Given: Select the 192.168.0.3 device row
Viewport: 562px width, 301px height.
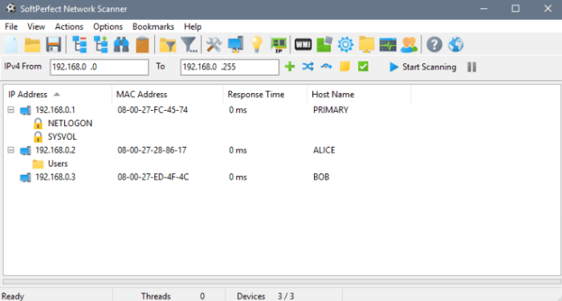Looking at the screenshot, I should click(281, 177).
